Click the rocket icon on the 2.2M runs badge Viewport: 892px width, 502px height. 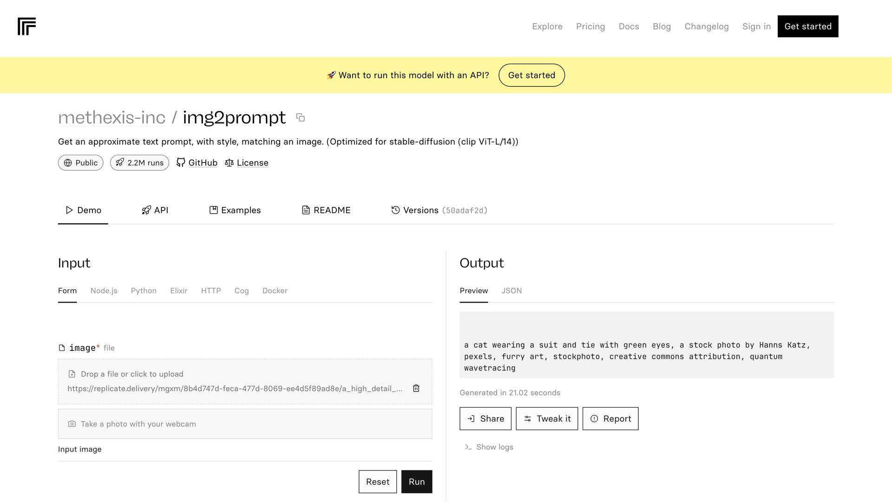point(120,163)
